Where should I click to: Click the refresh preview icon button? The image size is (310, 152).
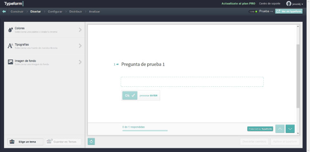point(91,141)
